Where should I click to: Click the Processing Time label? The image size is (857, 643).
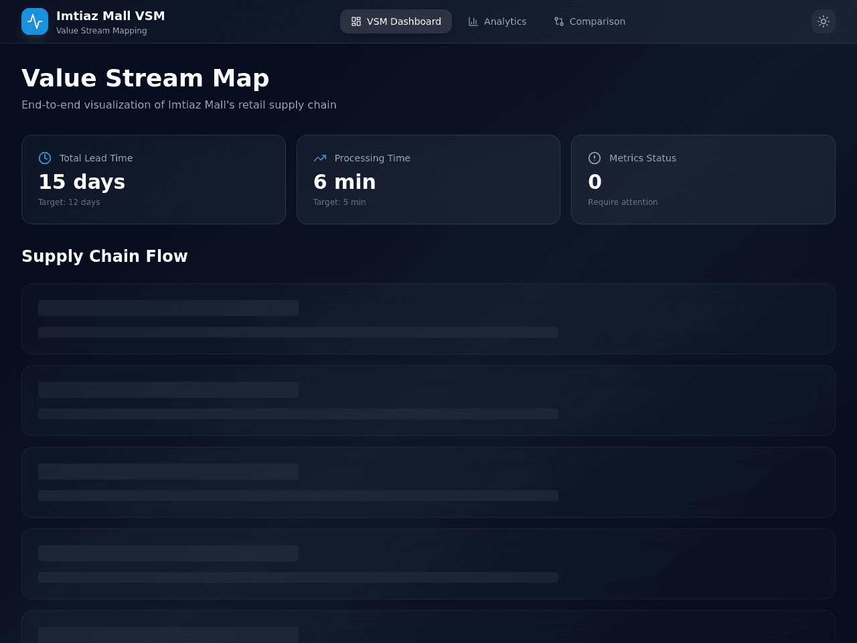point(372,158)
